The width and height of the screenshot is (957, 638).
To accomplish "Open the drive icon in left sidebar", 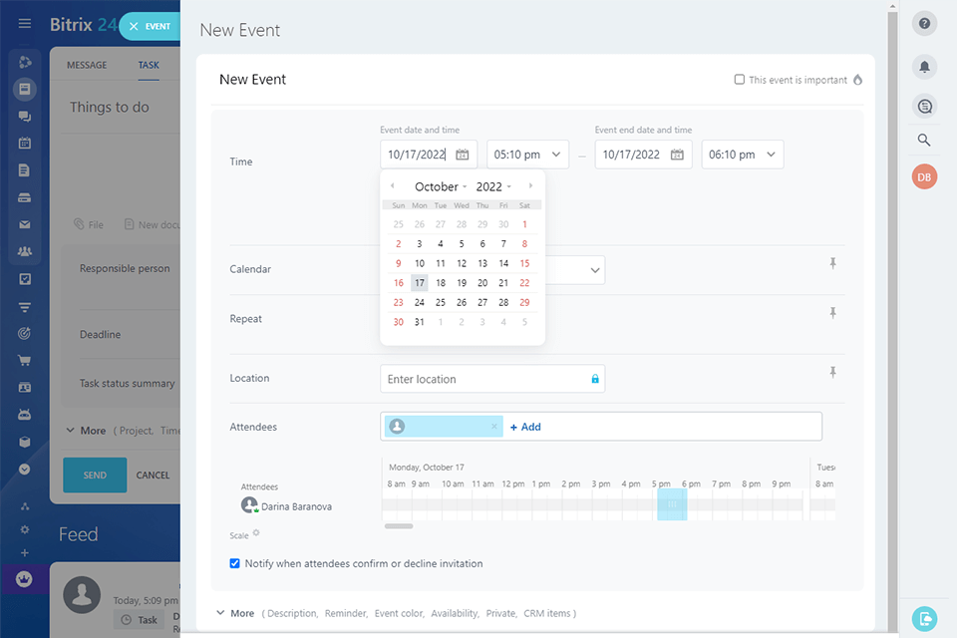I will (x=24, y=197).
